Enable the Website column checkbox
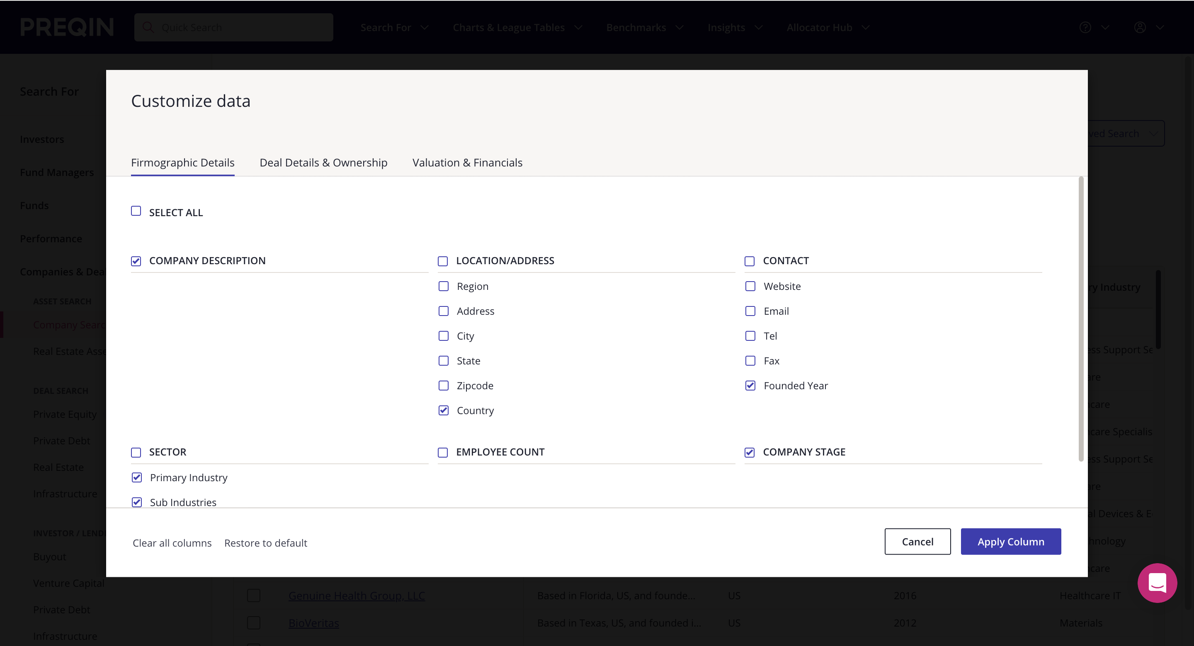The image size is (1194, 646). coord(750,286)
